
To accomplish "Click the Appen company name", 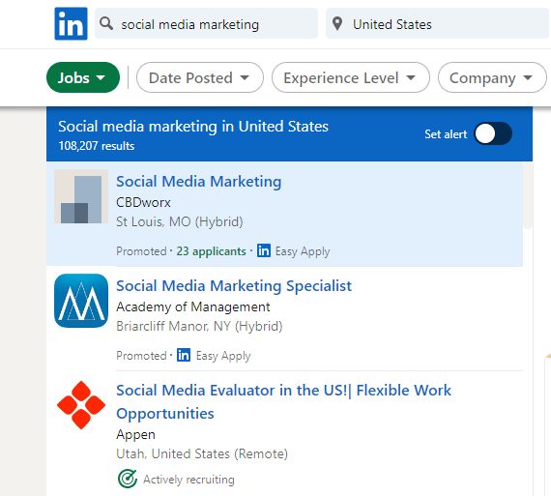I will click(x=135, y=435).
